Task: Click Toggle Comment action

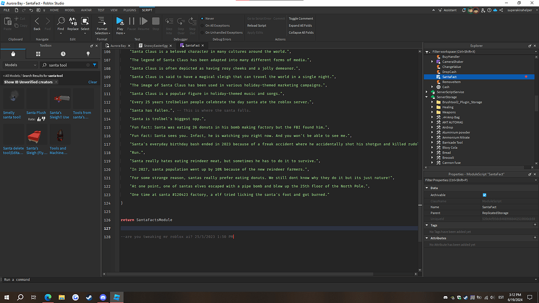Action: point(301,19)
